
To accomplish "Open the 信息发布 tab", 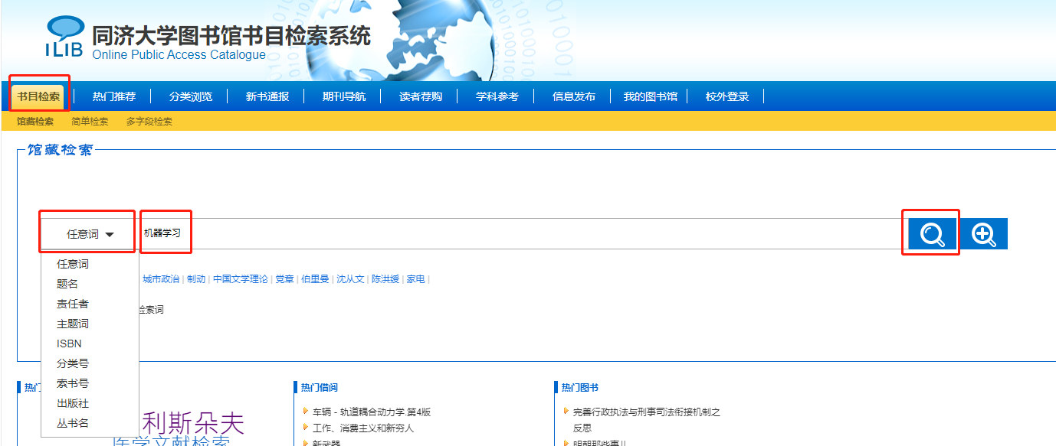I will (x=574, y=96).
